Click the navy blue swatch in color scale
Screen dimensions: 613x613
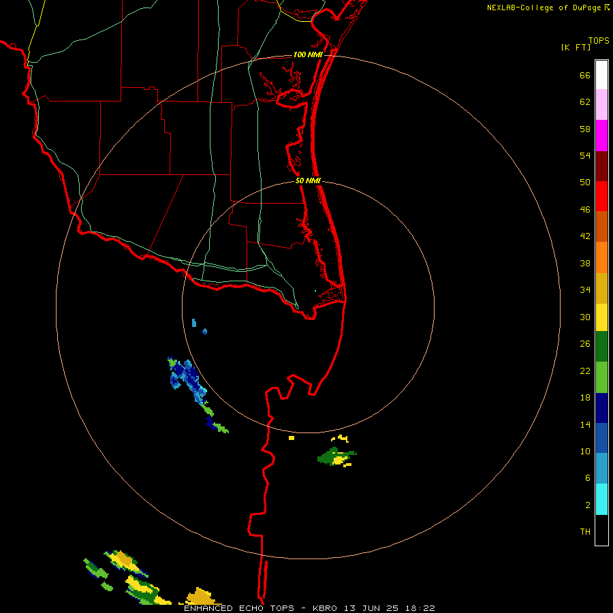click(601, 408)
